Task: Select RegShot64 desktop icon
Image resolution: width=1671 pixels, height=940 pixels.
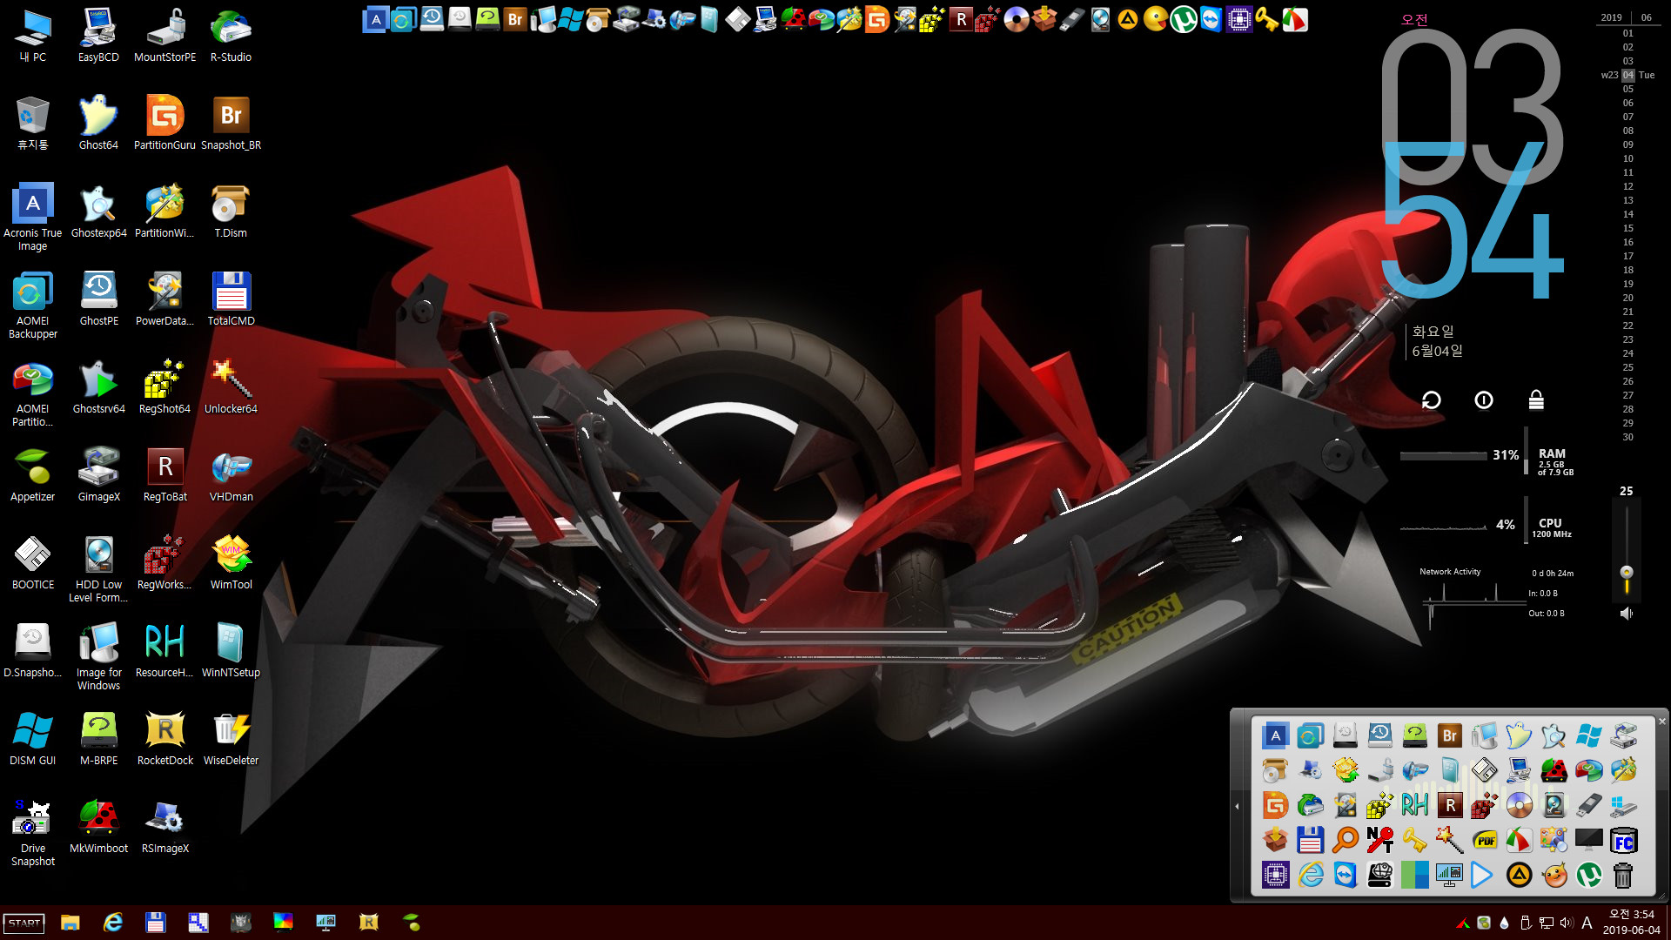Action: (x=164, y=387)
